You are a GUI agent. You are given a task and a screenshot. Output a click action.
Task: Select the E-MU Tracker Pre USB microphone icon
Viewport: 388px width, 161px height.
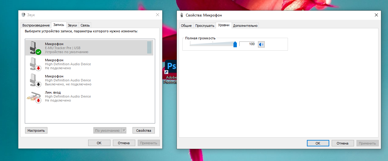[x=35, y=48]
